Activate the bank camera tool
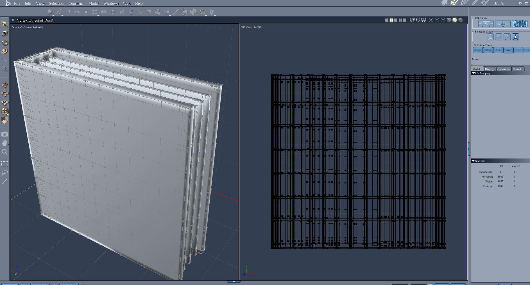Viewport: 530px width, 285px height. (4, 102)
